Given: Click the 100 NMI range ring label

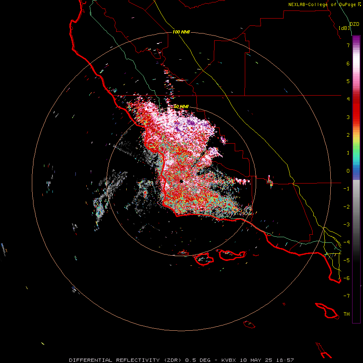Looking at the screenshot, I should coord(181,32).
